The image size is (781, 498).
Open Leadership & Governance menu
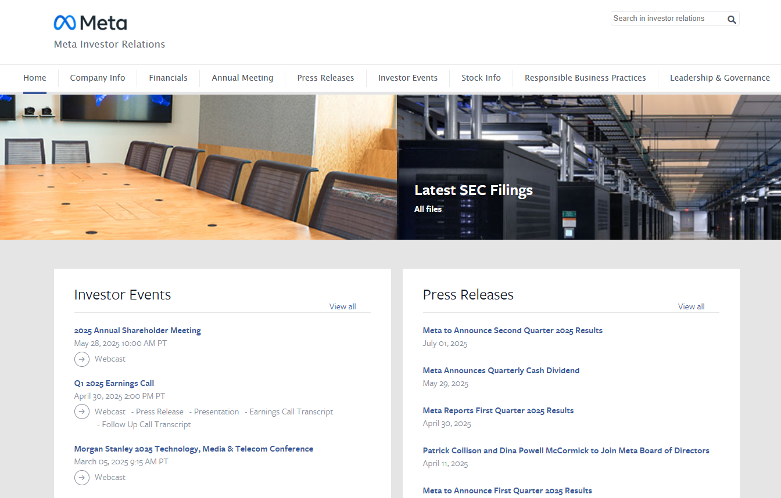pyautogui.click(x=720, y=78)
